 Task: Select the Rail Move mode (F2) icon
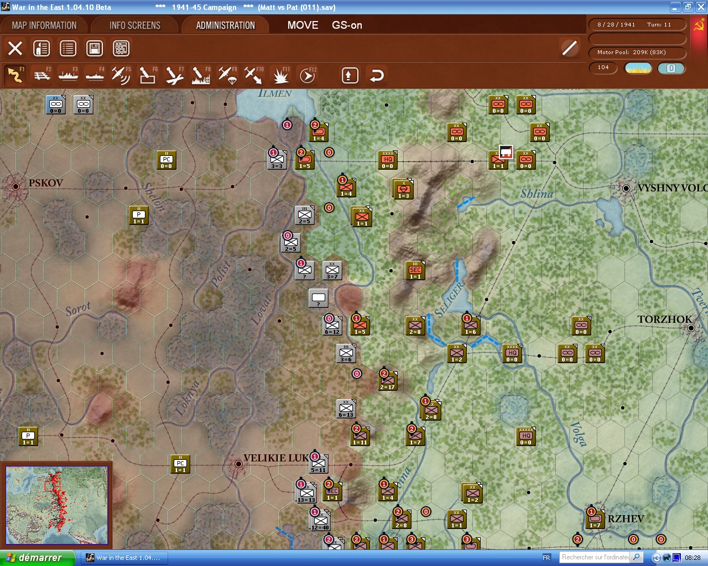click(x=42, y=75)
